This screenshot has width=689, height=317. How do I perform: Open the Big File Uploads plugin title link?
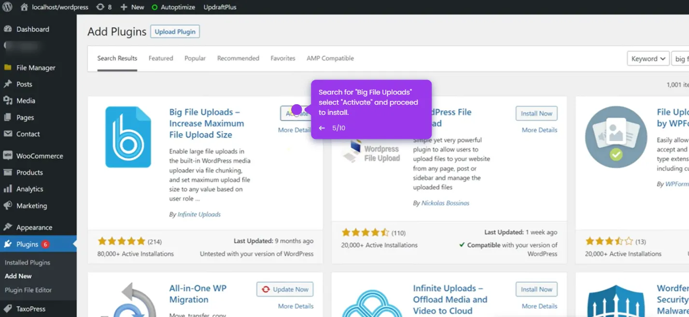[207, 124]
